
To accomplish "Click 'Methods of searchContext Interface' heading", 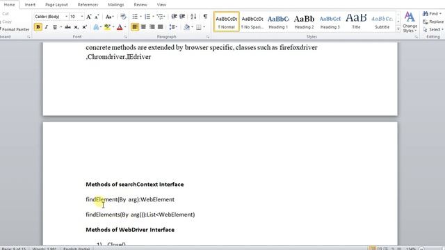I will click(x=135, y=185).
